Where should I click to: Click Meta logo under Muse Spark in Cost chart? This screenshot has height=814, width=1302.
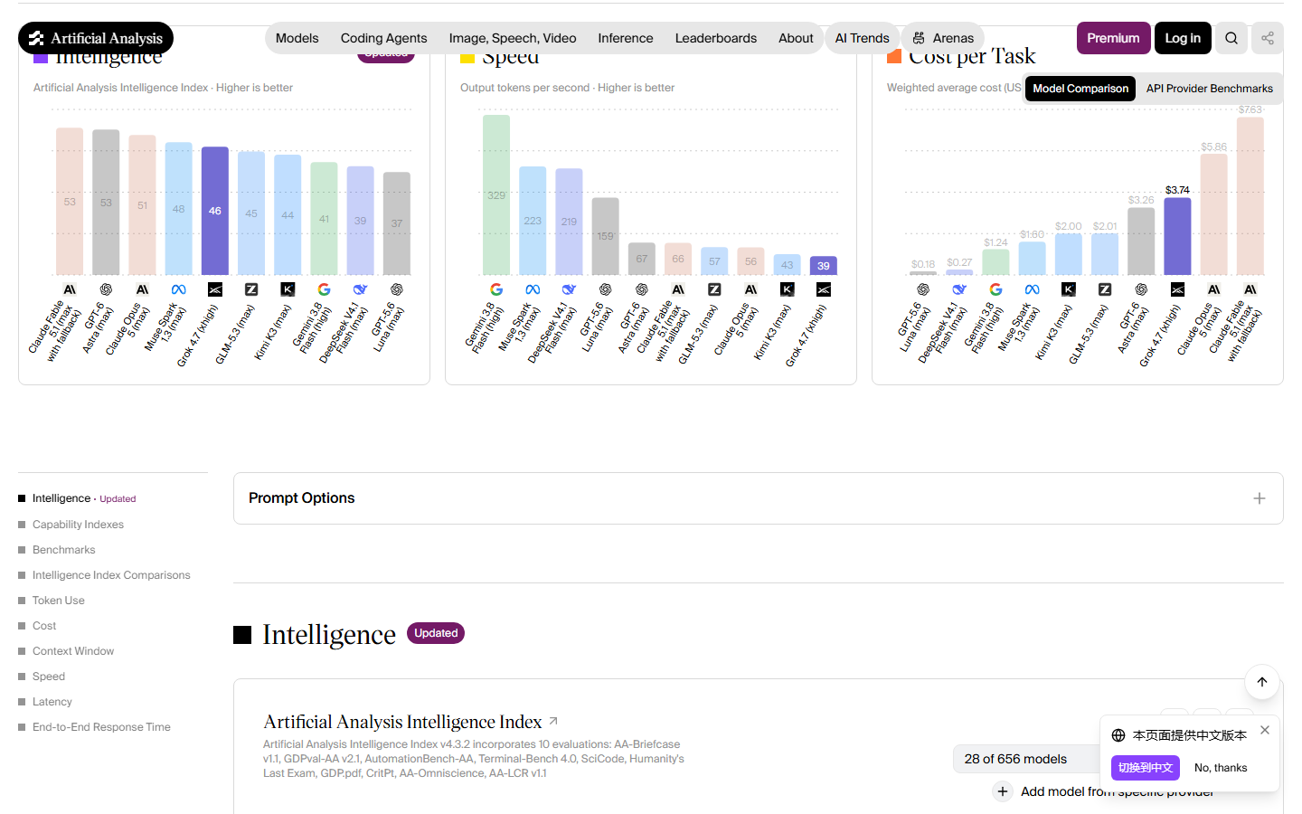point(1032,289)
